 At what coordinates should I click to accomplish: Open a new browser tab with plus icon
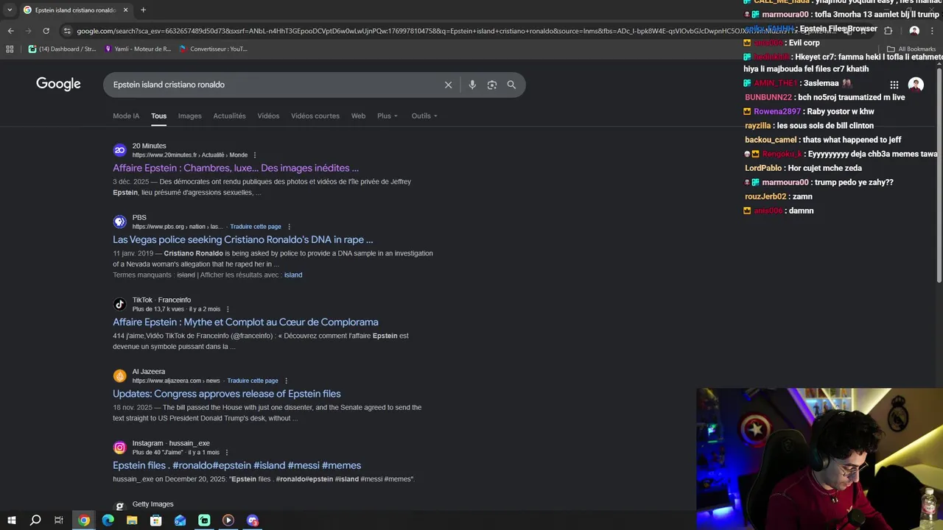[143, 10]
